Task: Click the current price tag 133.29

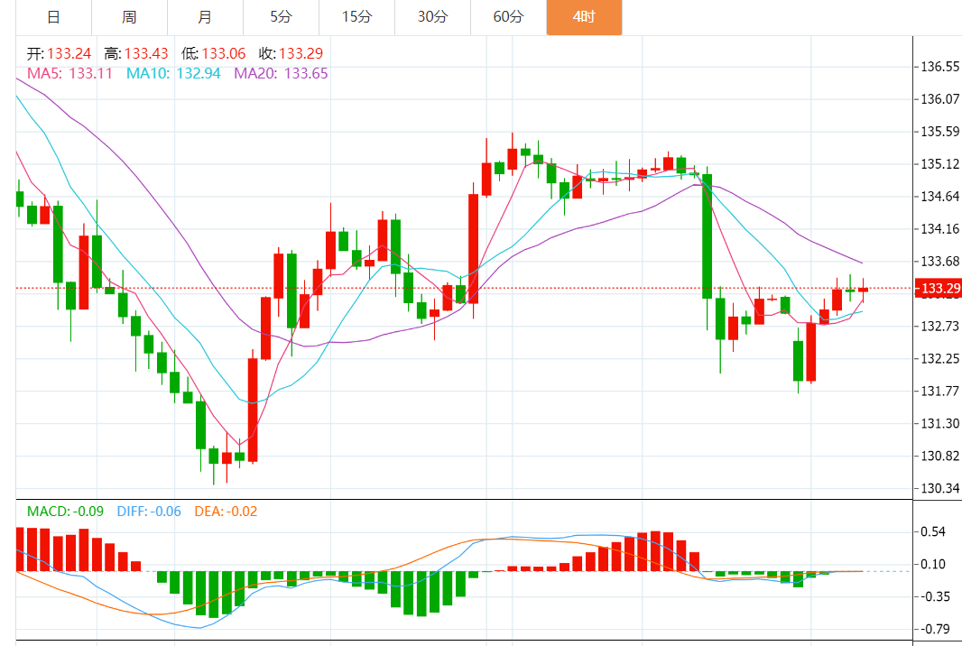Action: (939, 289)
